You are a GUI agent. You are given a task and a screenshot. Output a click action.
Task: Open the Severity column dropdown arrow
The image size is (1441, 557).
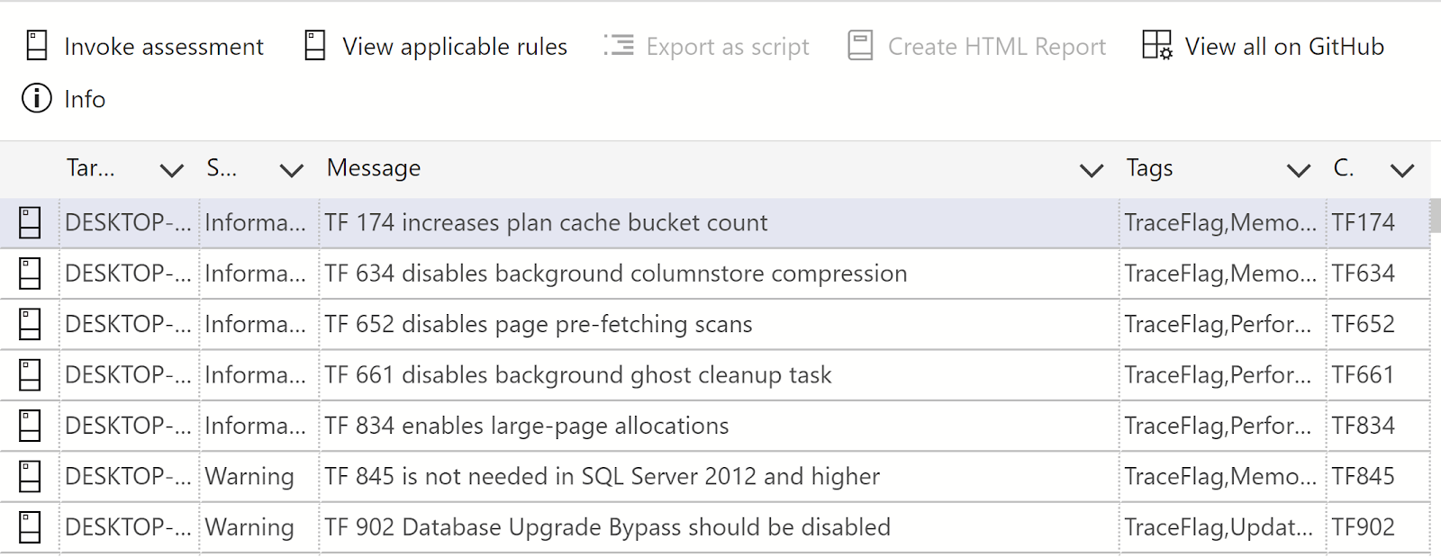point(291,170)
